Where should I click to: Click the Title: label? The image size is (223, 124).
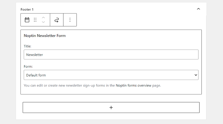(28, 46)
